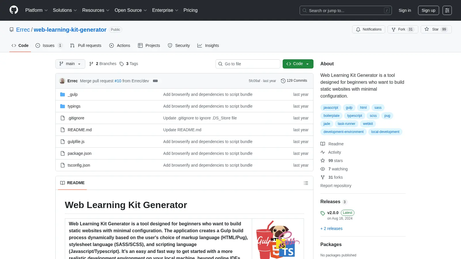Click the Search or jump to field

click(x=346, y=10)
